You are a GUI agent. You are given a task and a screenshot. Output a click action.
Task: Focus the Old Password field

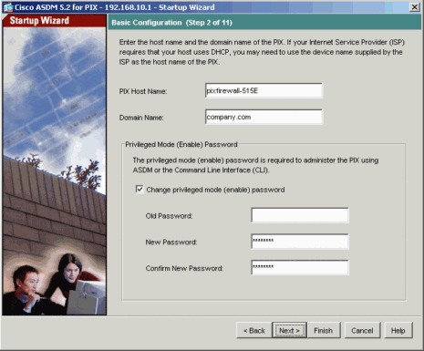coord(300,215)
